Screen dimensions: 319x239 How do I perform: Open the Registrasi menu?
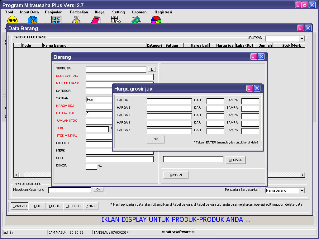(163, 12)
